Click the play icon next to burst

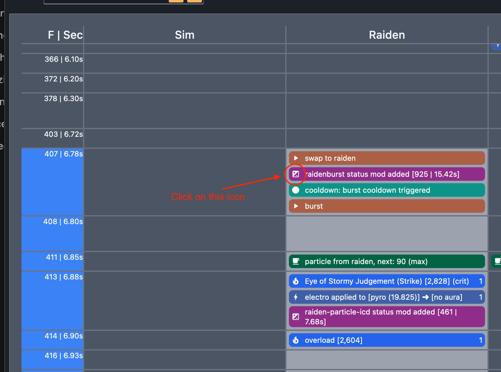click(x=296, y=206)
